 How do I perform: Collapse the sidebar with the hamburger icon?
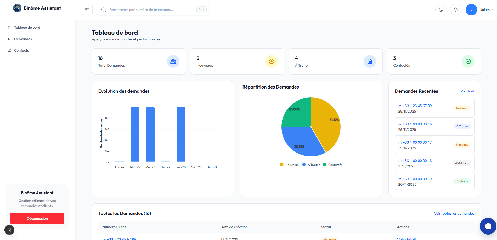[x=87, y=9]
